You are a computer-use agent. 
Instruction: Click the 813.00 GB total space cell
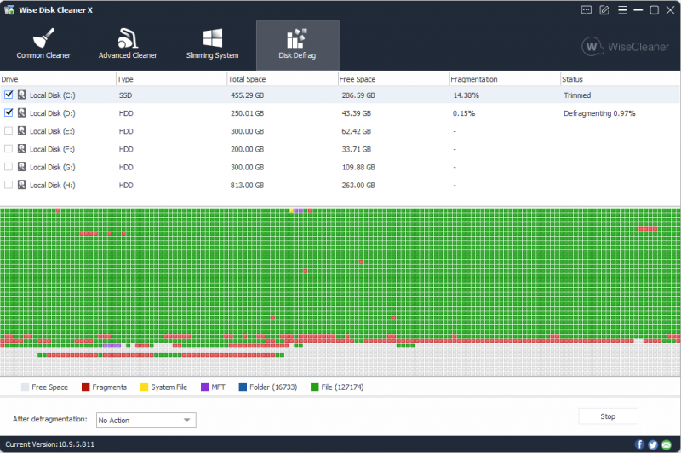247,186
